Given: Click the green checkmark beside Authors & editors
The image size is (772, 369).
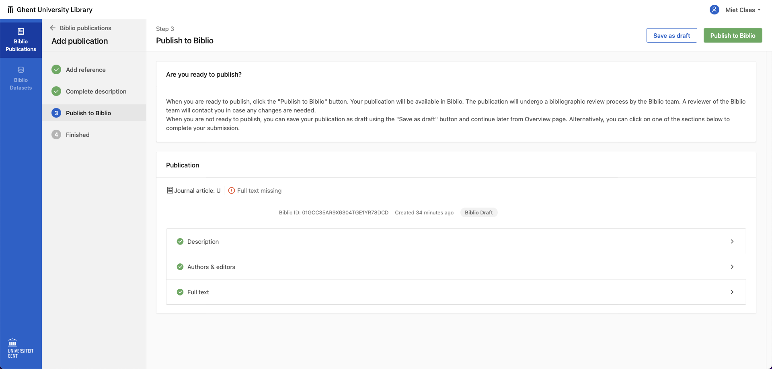Looking at the screenshot, I should [x=180, y=267].
